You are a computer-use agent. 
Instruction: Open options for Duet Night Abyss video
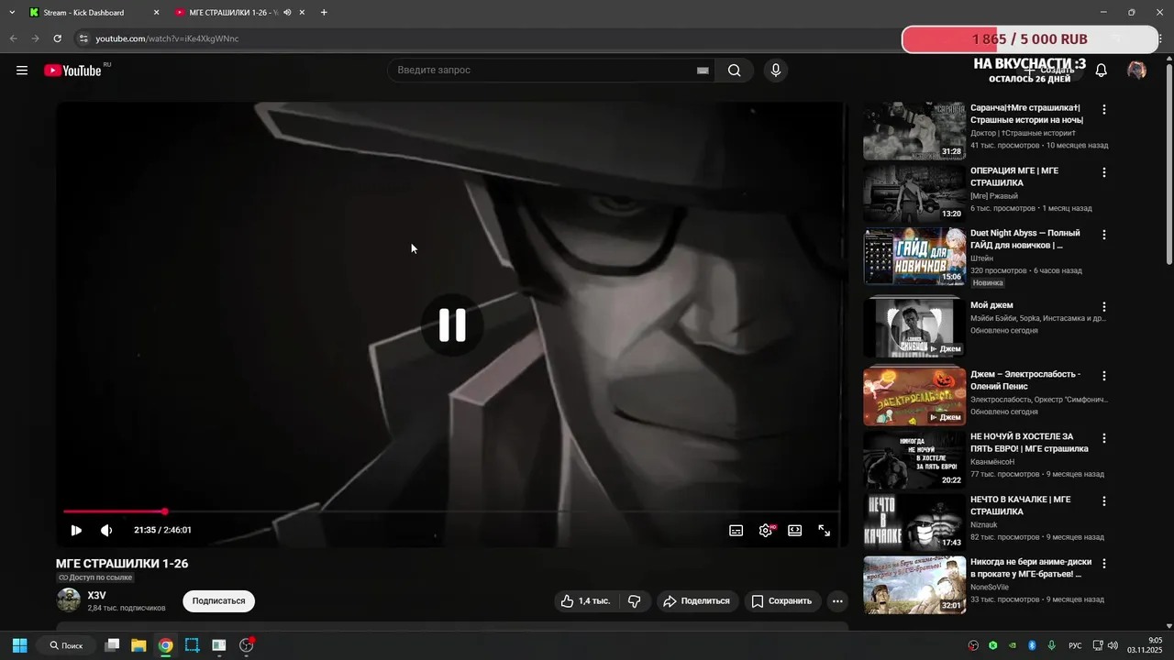[1104, 235]
